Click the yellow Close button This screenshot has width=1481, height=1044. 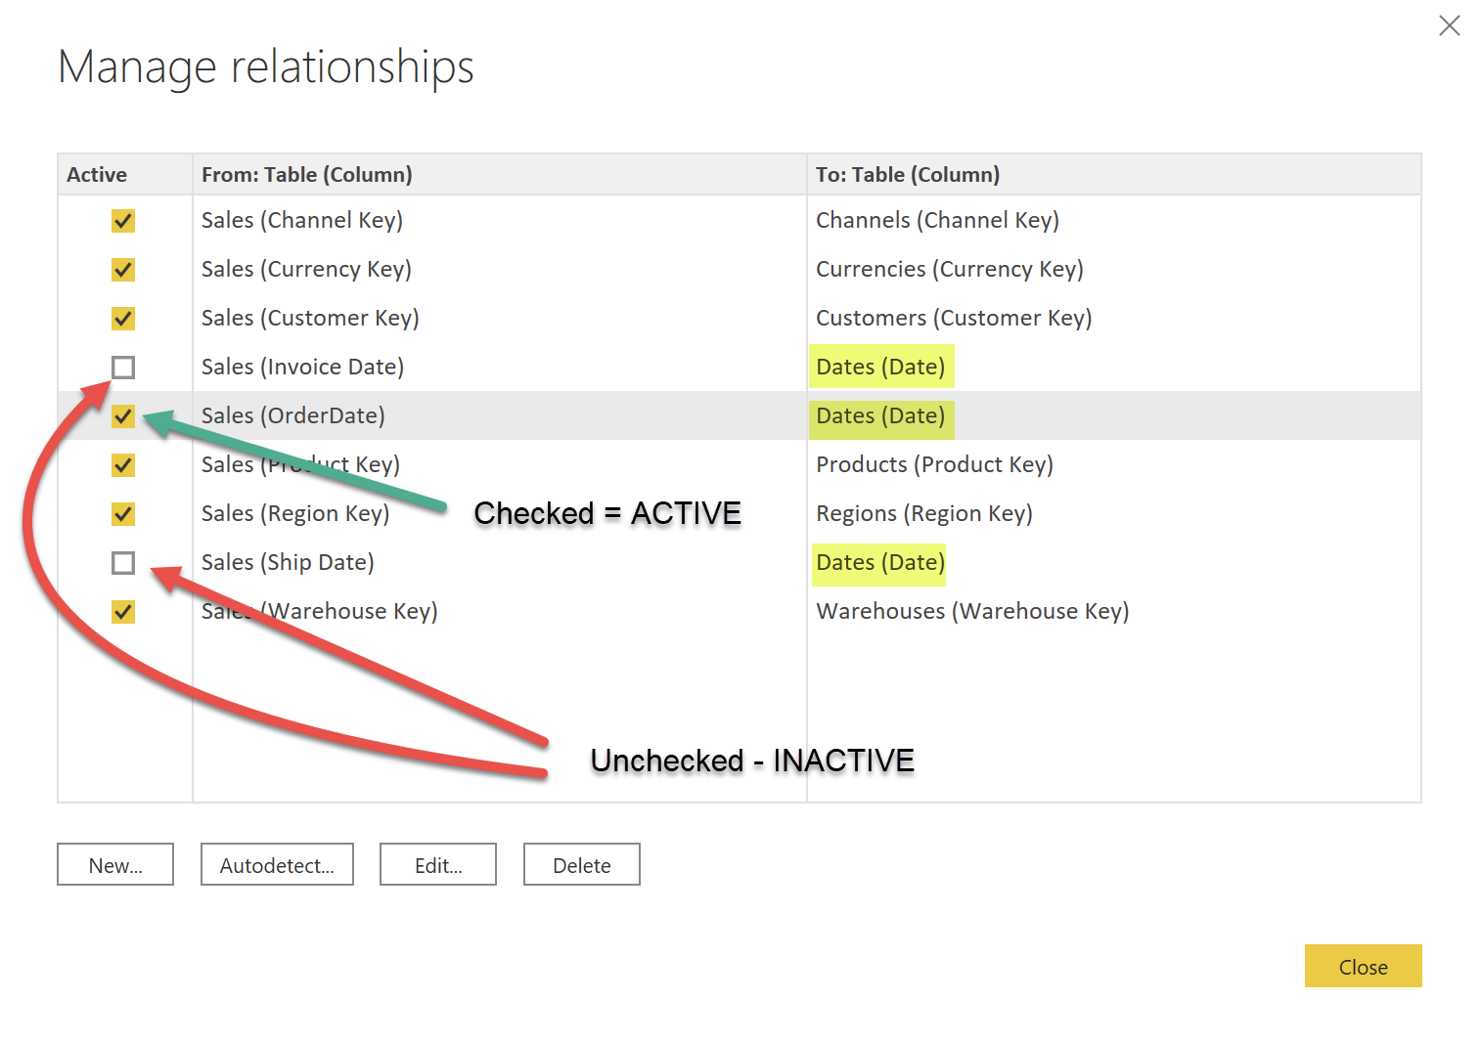click(x=1363, y=967)
